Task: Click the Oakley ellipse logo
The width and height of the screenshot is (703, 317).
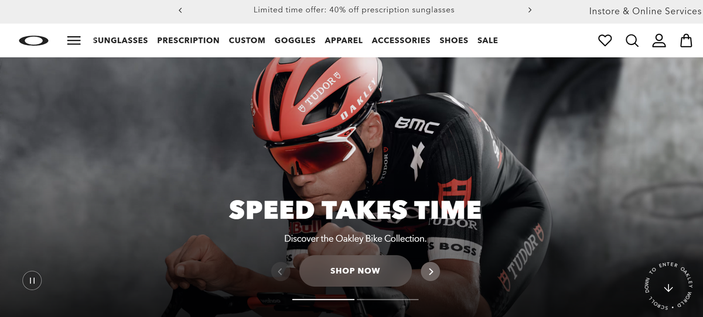Action: coord(33,40)
